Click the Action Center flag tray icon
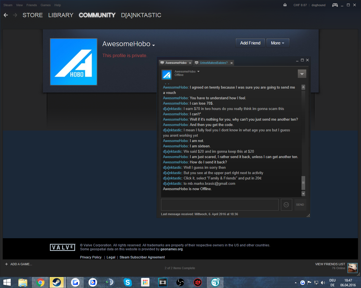Image resolution: width=361 pixels, height=288 pixels. coord(309,283)
